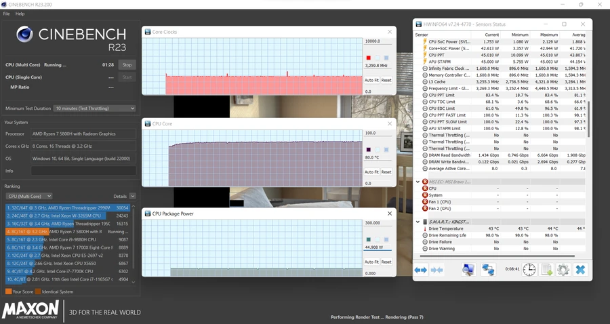The height and width of the screenshot is (324, 610).
Task: Click Reset in Core Clocks graph
Action: click(386, 80)
